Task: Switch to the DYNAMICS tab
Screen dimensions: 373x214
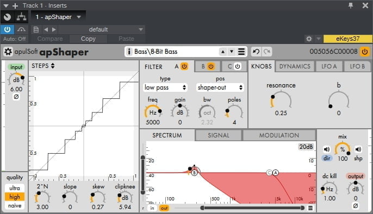Action: [x=295, y=66]
